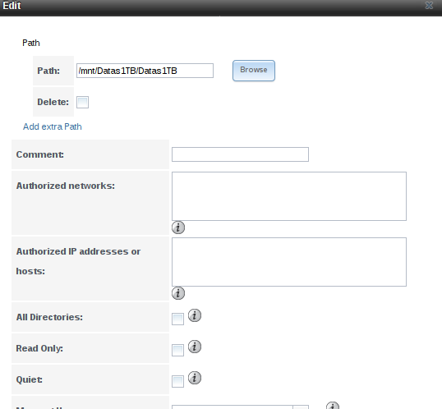442x409 pixels.
Task: Click inside the Authorized networks text area
Action: pos(289,196)
